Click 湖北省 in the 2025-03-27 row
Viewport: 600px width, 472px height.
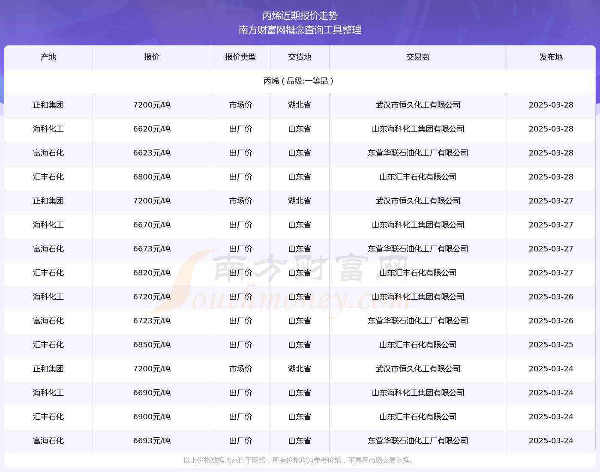(300, 201)
